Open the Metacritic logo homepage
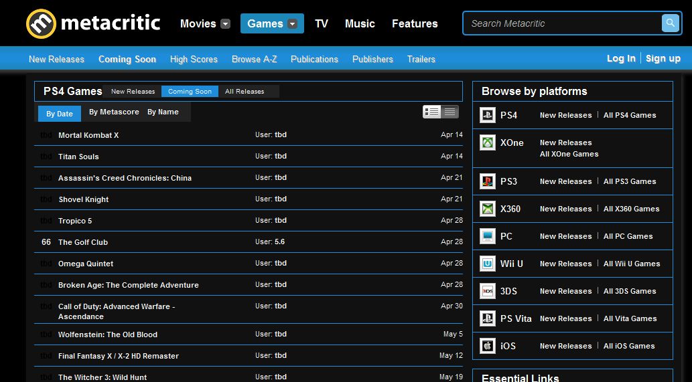692x382 pixels. click(x=93, y=23)
